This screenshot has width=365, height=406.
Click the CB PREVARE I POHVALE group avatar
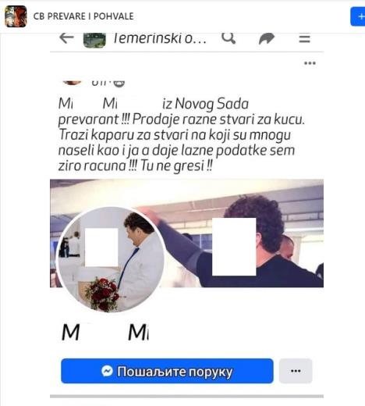tap(16, 16)
